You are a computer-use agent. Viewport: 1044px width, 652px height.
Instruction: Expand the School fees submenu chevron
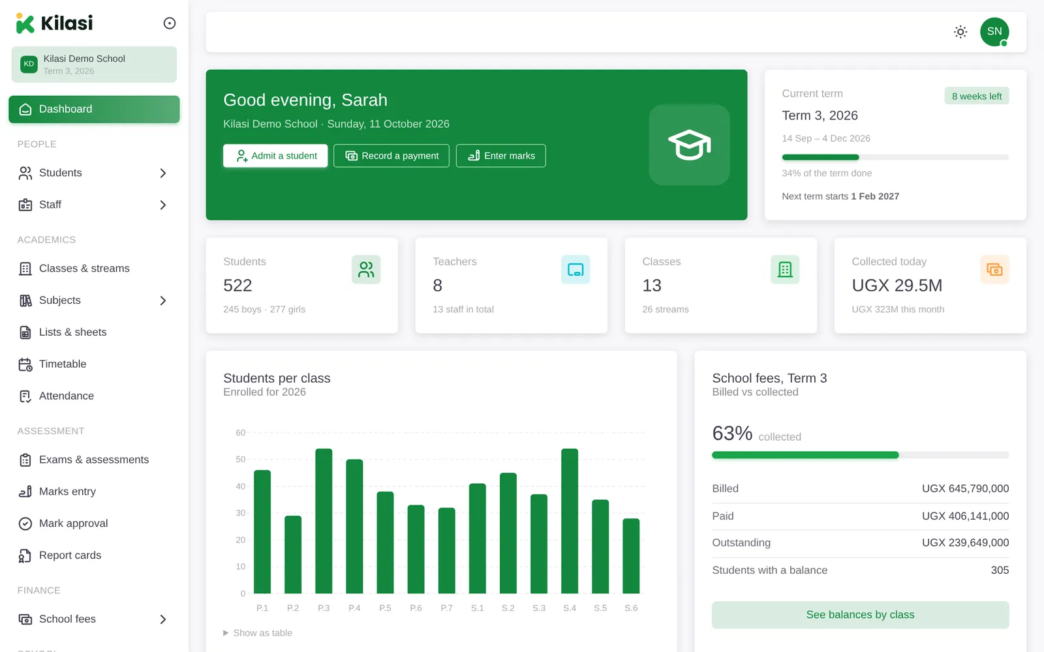(x=163, y=619)
